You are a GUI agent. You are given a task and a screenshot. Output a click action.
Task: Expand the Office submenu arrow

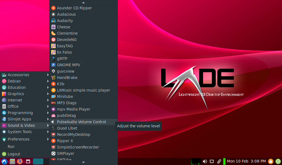[x=48, y=106]
